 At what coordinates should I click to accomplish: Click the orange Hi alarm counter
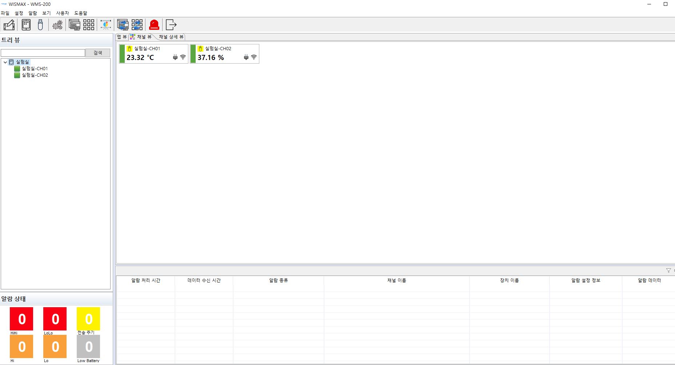click(x=21, y=346)
